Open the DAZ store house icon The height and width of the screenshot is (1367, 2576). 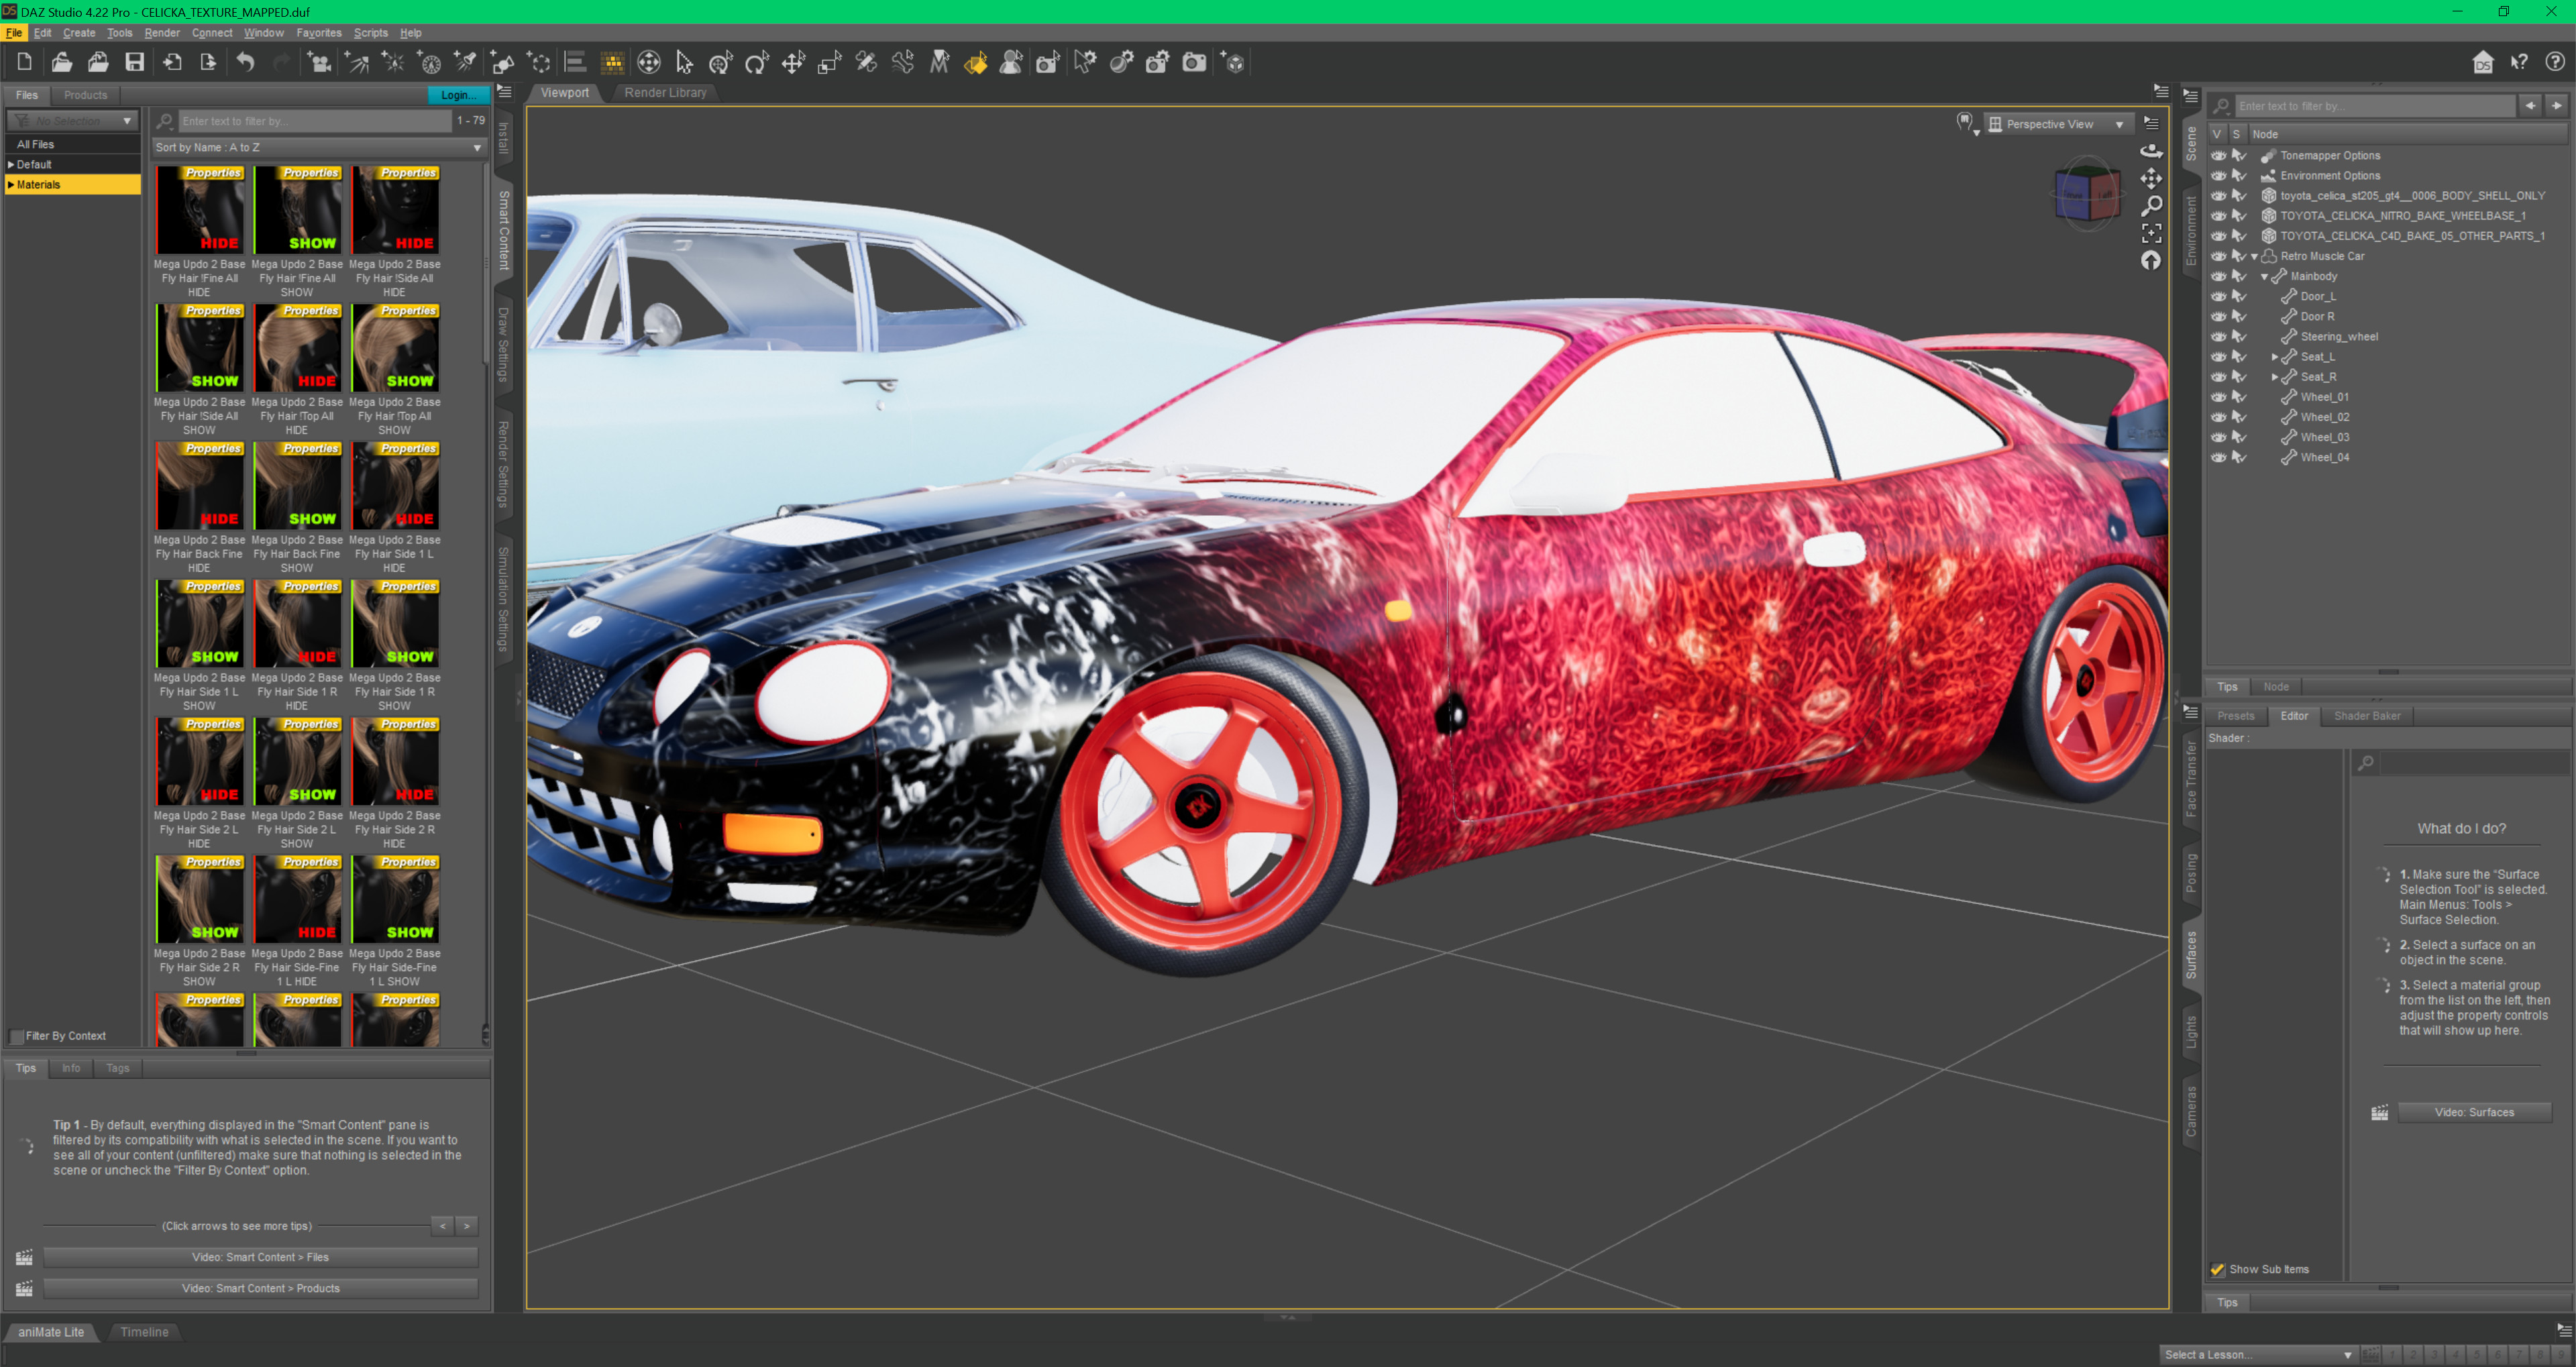pyautogui.click(x=2482, y=63)
